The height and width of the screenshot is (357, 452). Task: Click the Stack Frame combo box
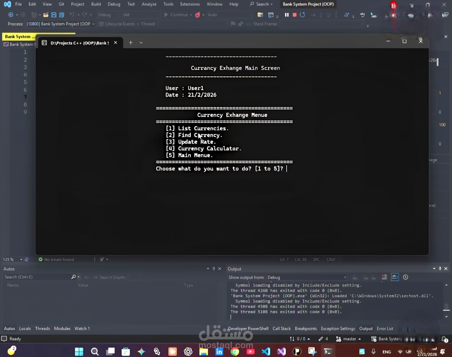(321, 24)
